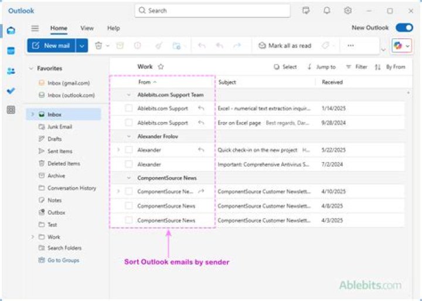Viewport: 422px width, 301px height.
Task: Click the Delete trash can icon
Action: [x=98, y=46]
